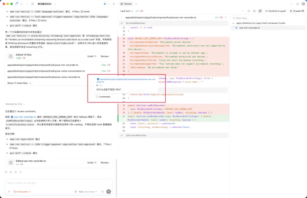Click the plus attach icon in composer
307x198 pixels.
point(9,192)
